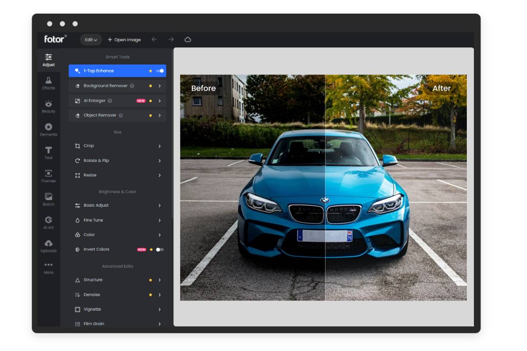Expand Object Remover chevron
The width and height of the screenshot is (527, 351).
click(x=159, y=115)
